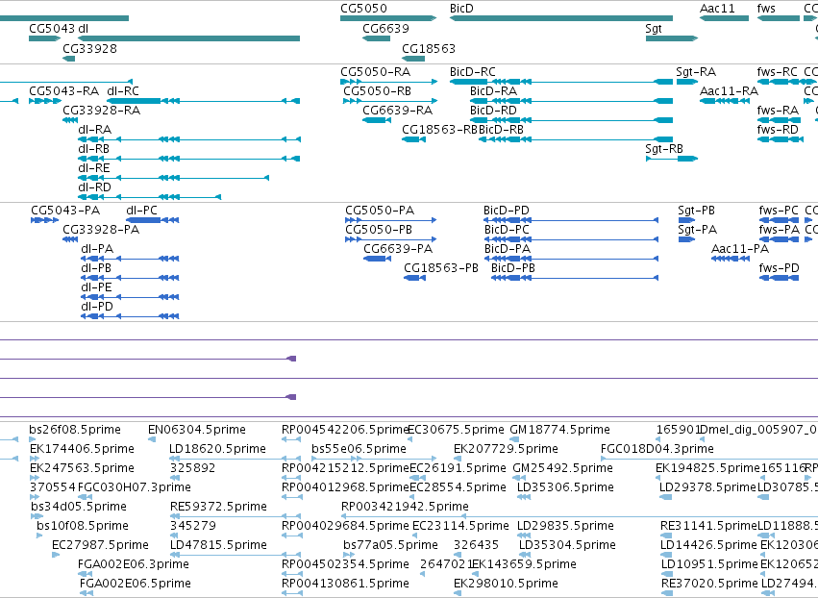Viewport: 818px width, 598px height.
Task: Select the dl-PB protein label
Action: pyautogui.click(x=96, y=268)
